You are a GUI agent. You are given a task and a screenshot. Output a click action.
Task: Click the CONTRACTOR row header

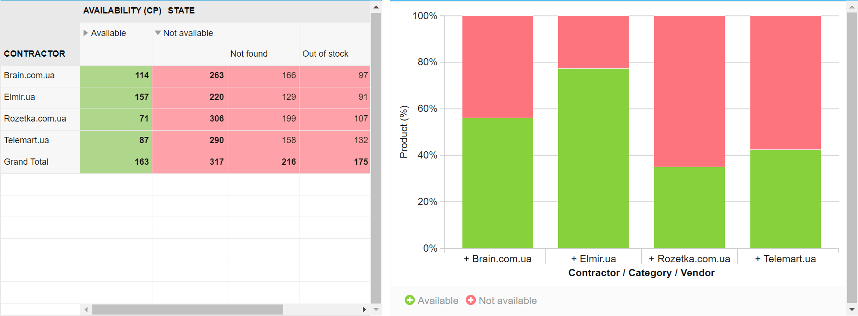click(x=35, y=54)
